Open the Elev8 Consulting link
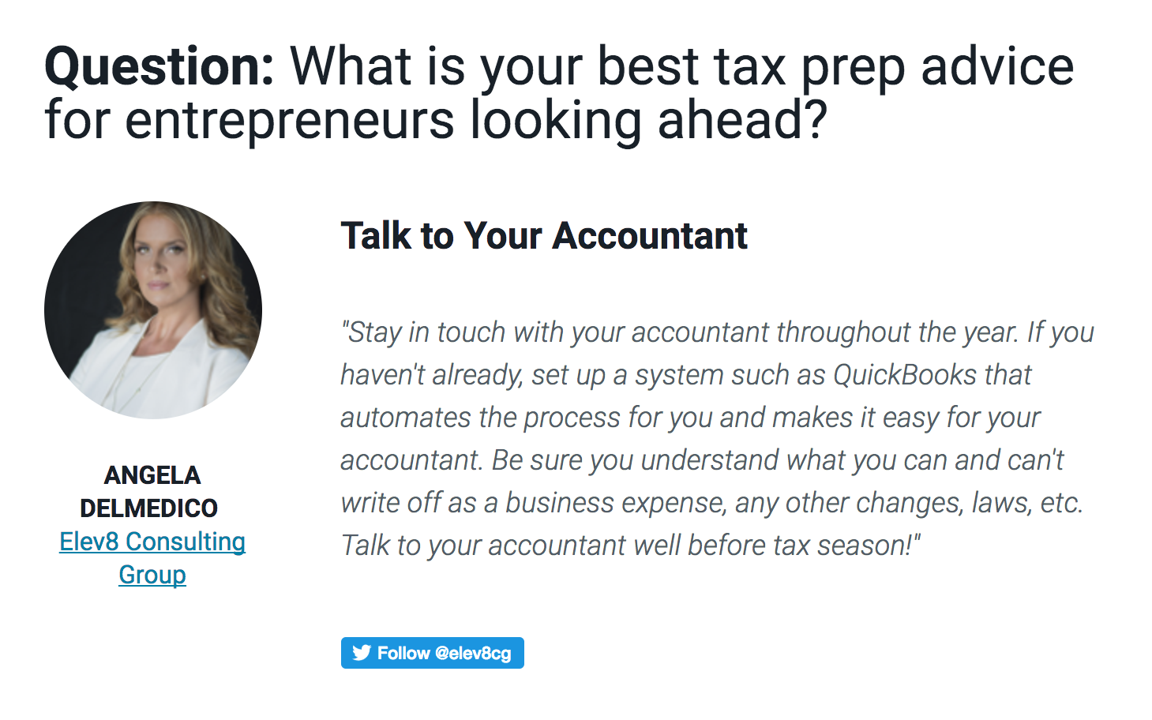 pyautogui.click(x=152, y=558)
